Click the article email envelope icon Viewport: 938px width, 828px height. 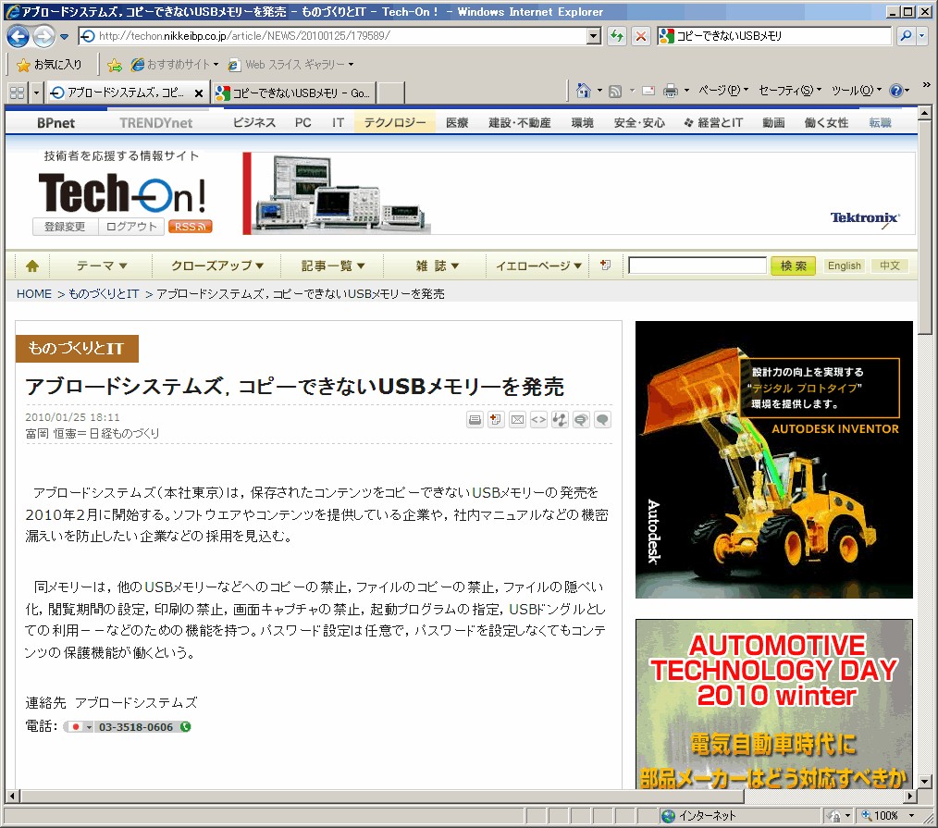(x=517, y=419)
